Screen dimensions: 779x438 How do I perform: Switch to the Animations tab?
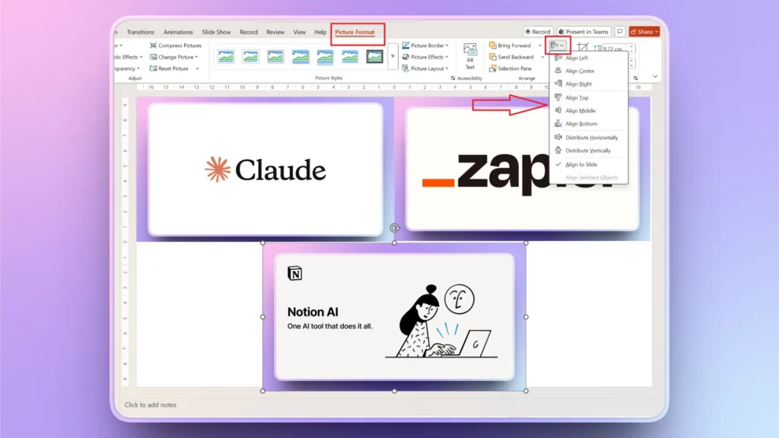178,32
